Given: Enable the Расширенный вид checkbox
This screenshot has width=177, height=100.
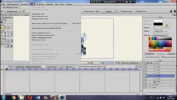Looking at the screenshot, I should pos(145,57).
